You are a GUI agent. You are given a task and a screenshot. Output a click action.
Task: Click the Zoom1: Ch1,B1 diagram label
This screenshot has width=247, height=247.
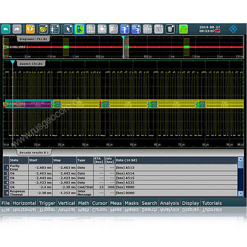click(32, 63)
